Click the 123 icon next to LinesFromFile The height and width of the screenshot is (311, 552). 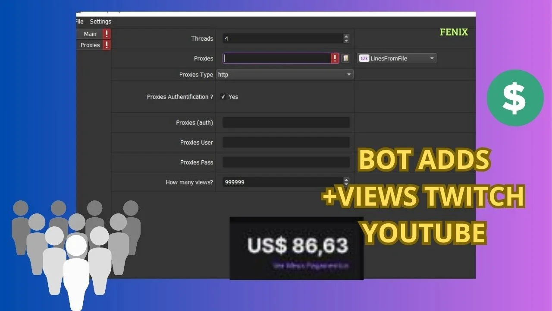(364, 58)
